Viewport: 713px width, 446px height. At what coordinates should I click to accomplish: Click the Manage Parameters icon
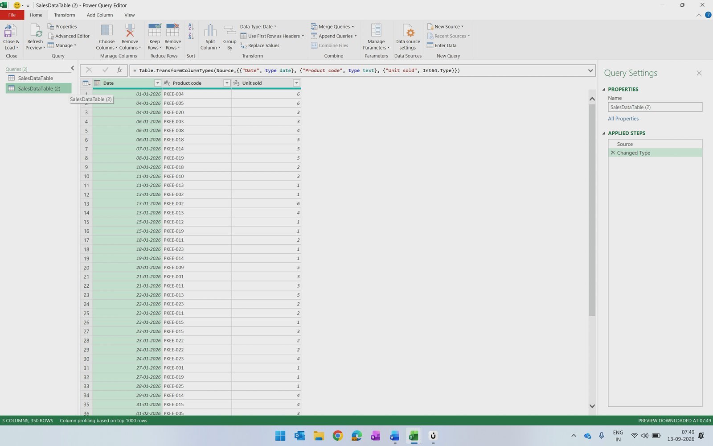tap(376, 30)
